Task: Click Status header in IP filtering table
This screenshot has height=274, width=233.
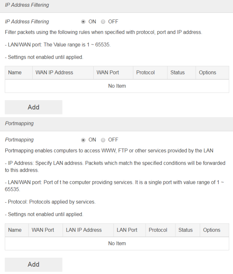Action: [x=177, y=73]
